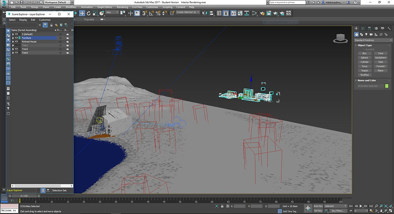The height and width of the screenshot is (214, 394).
Task: Open Display menu in Layer Explorer
Action: [x=23, y=20]
